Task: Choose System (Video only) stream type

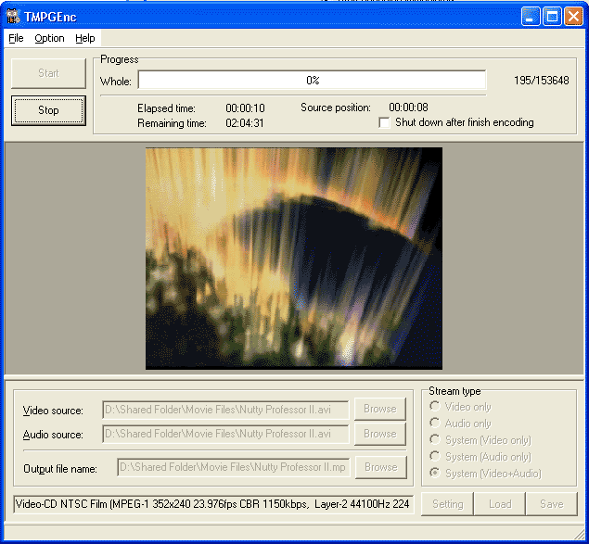Action: click(x=435, y=440)
